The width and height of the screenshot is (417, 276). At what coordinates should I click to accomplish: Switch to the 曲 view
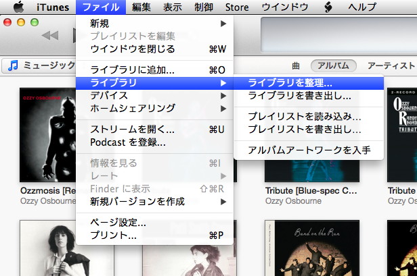296,65
